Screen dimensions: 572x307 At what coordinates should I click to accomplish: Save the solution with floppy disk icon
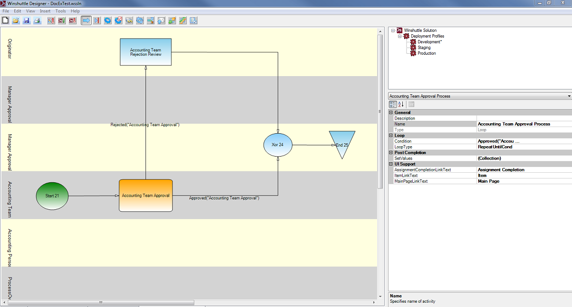27,20
